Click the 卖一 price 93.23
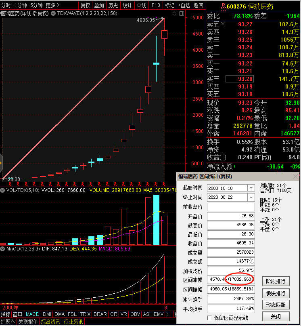The height and width of the screenshot is (326, 301). tap(245, 55)
